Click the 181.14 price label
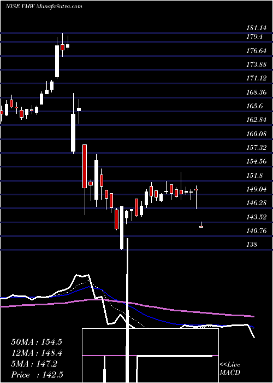273x383 pixels. (x=256, y=28)
